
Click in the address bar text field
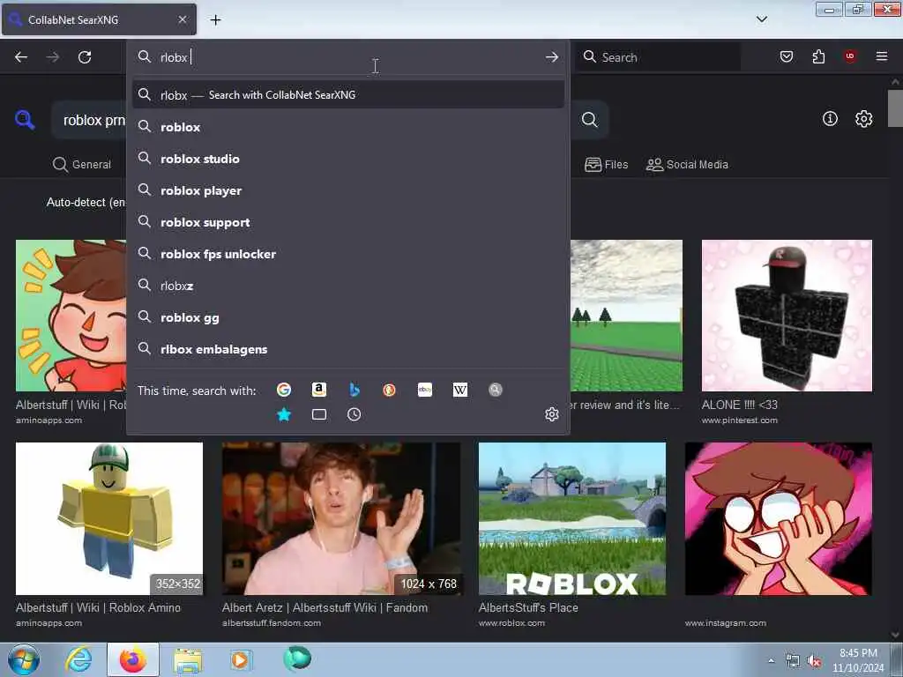pyautogui.click(x=348, y=57)
